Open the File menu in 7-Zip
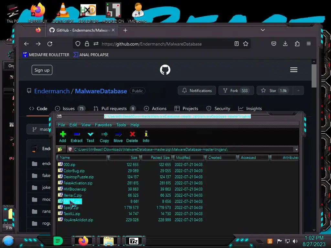Image resolution: width=331 pixels, height=248 pixels. [61, 125]
